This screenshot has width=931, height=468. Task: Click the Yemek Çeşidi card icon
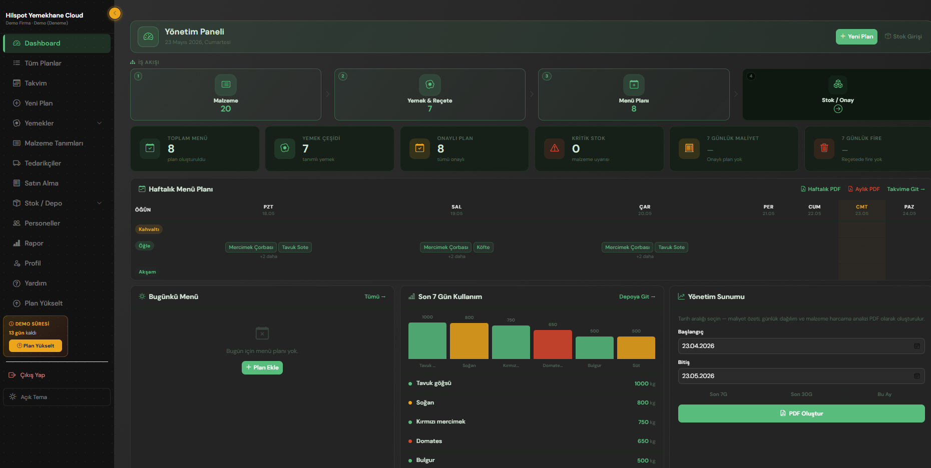click(285, 148)
